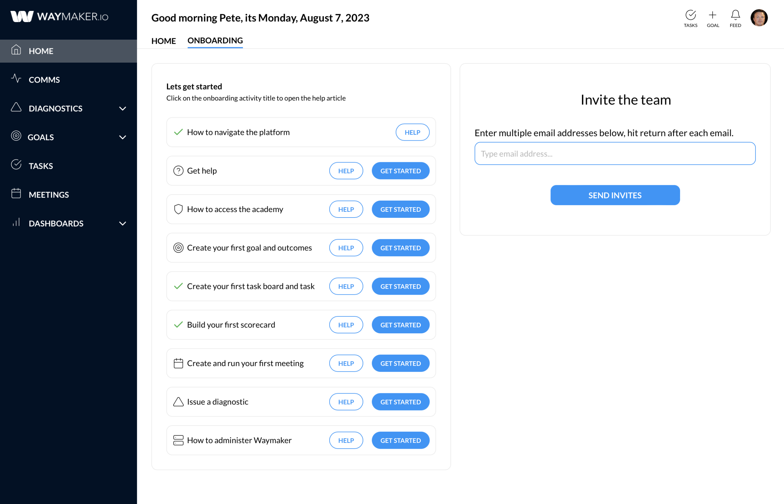Click HELP for Get help row
The image size is (784, 504).
[x=346, y=171]
